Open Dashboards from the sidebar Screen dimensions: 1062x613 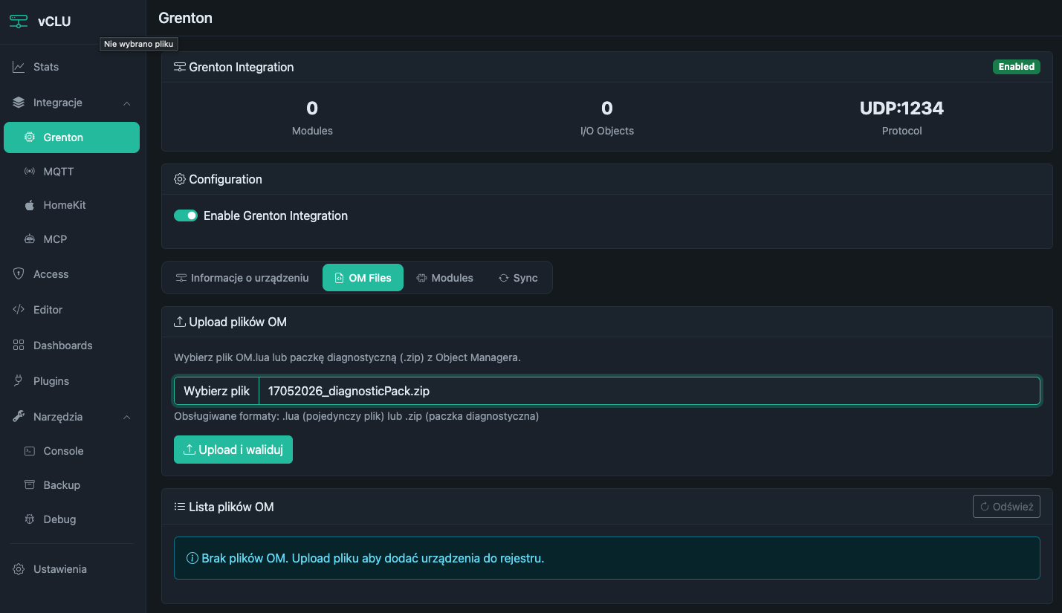pos(71,346)
